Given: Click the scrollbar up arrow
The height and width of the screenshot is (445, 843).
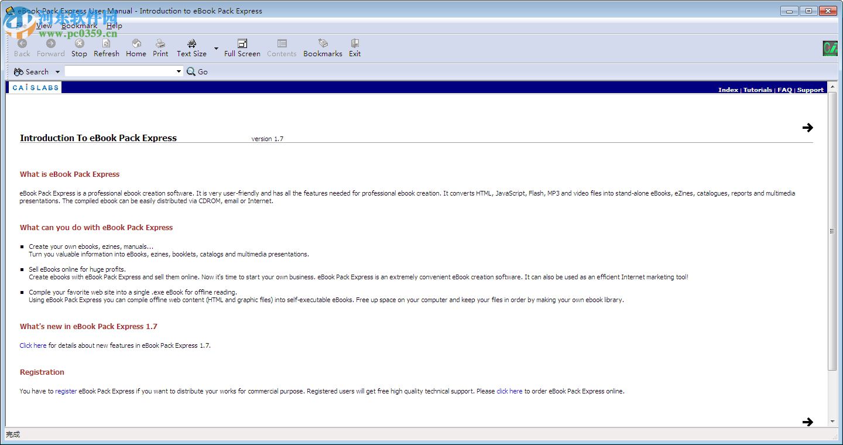Looking at the screenshot, I should [x=832, y=87].
